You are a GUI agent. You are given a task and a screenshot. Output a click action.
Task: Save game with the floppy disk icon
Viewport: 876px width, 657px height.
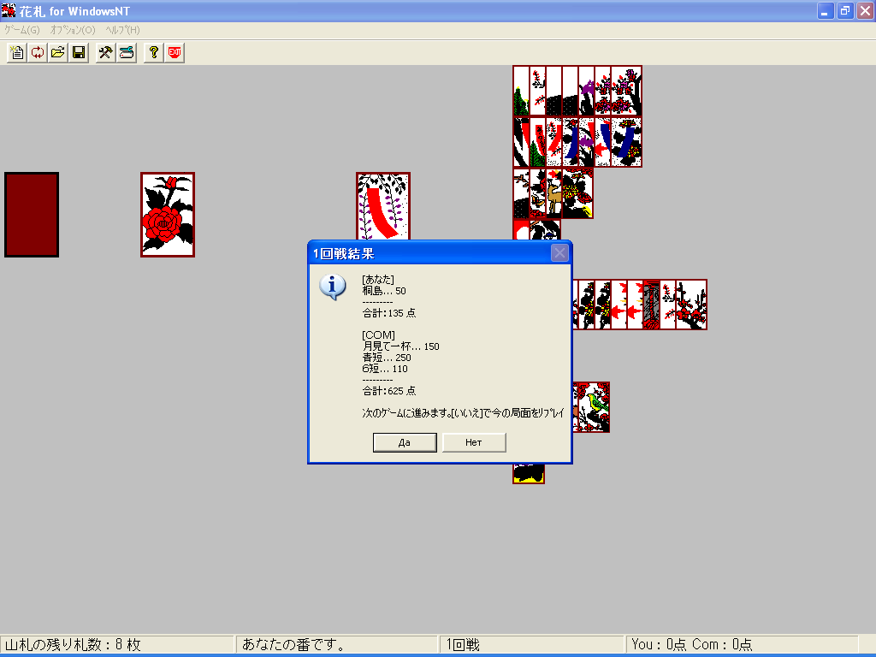(79, 52)
